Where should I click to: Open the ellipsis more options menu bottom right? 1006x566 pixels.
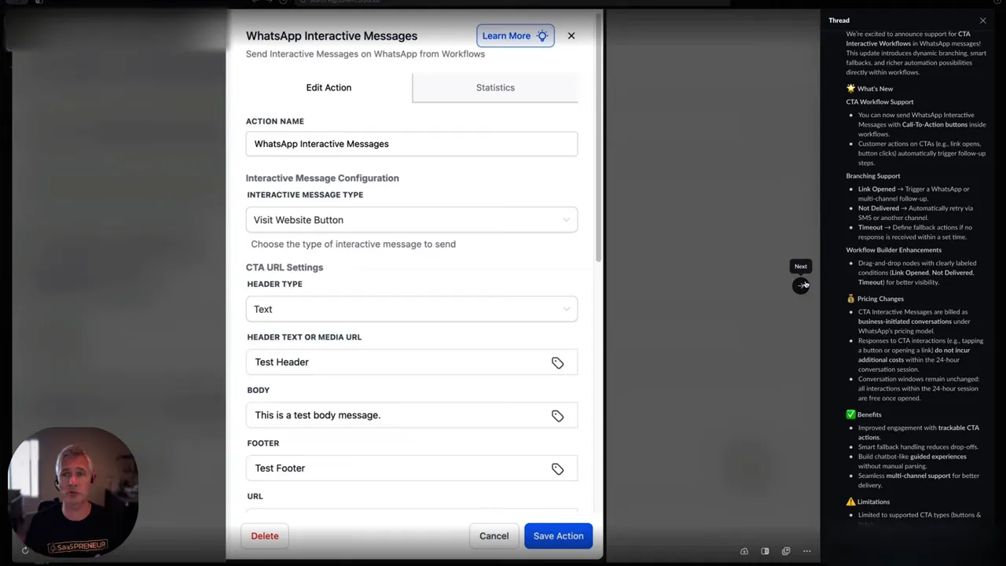pyautogui.click(x=806, y=551)
